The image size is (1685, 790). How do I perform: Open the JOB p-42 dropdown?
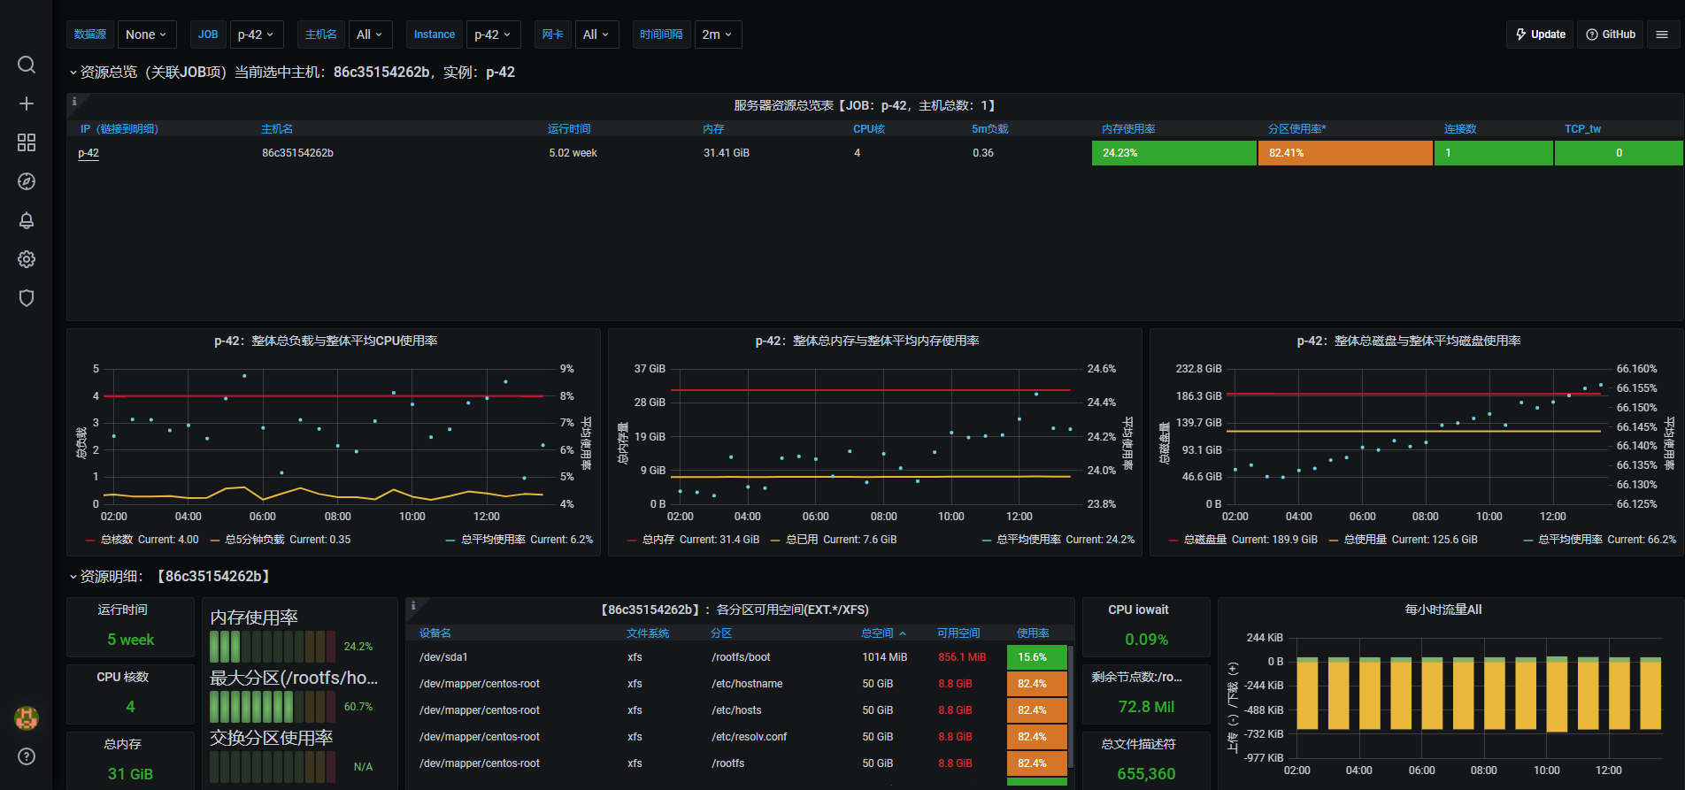(256, 35)
